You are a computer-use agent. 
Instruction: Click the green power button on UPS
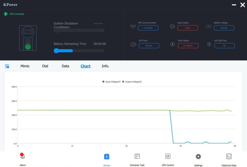click(x=28, y=47)
